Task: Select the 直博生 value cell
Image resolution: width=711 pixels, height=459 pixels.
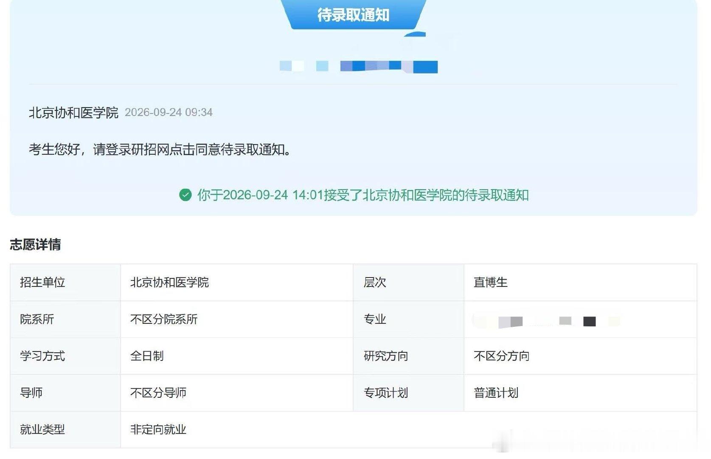Action: [x=580, y=283]
